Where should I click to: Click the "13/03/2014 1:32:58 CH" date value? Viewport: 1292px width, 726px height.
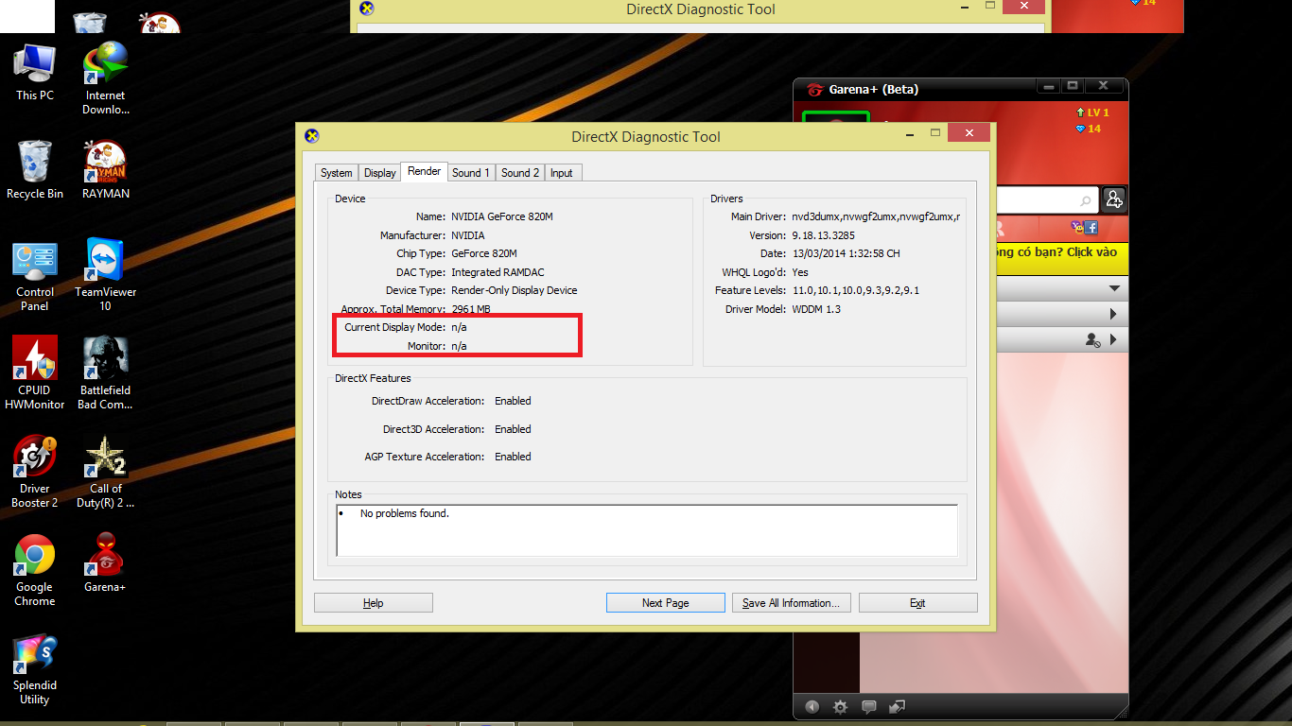pos(846,253)
